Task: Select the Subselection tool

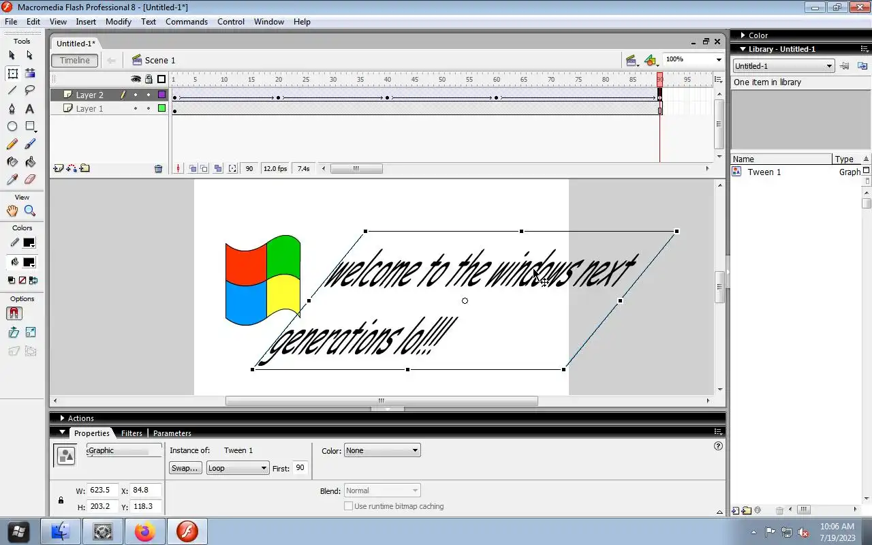Action: point(29,55)
